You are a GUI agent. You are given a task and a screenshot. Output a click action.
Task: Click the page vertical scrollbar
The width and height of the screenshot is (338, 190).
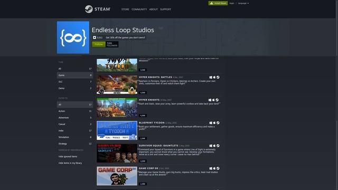pyautogui.click(x=336, y=95)
